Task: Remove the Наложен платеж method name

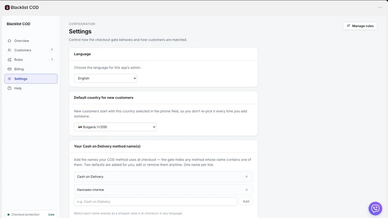Action: click(x=246, y=189)
